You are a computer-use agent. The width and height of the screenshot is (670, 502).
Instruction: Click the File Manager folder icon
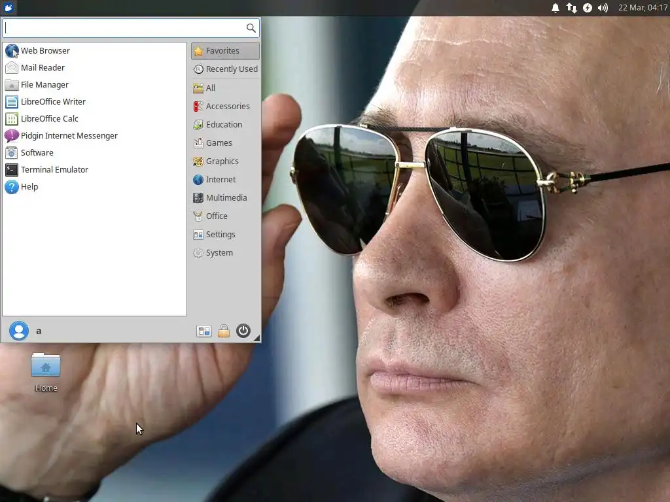pyautogui.click(x=12, y=85)
